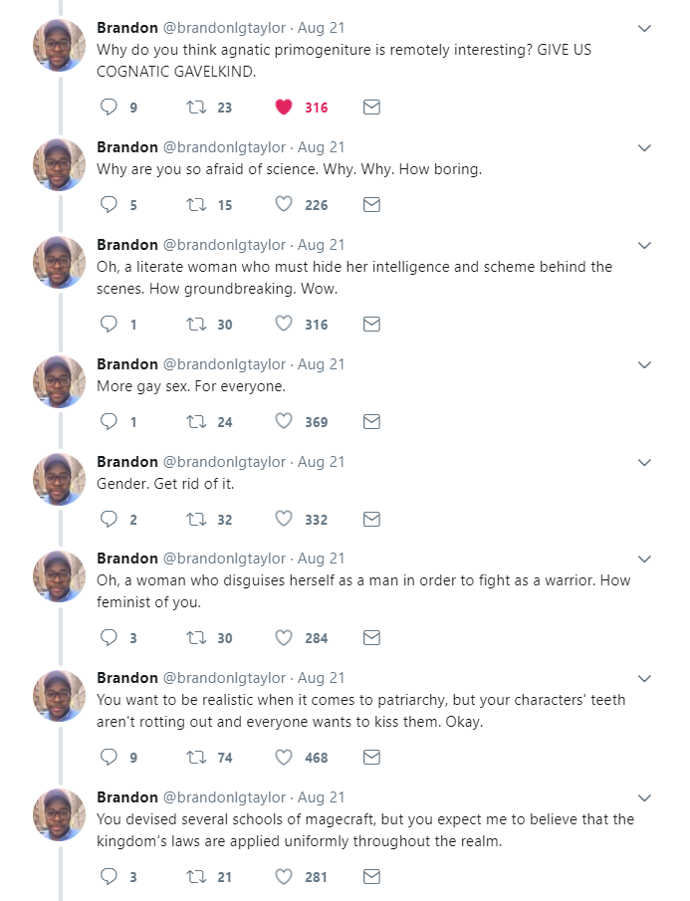Open the Aug 21 timestamp of the woman warrior tweet
This screenshot has width=690, height=901.
pyautogui.click(x=322, y=559)
